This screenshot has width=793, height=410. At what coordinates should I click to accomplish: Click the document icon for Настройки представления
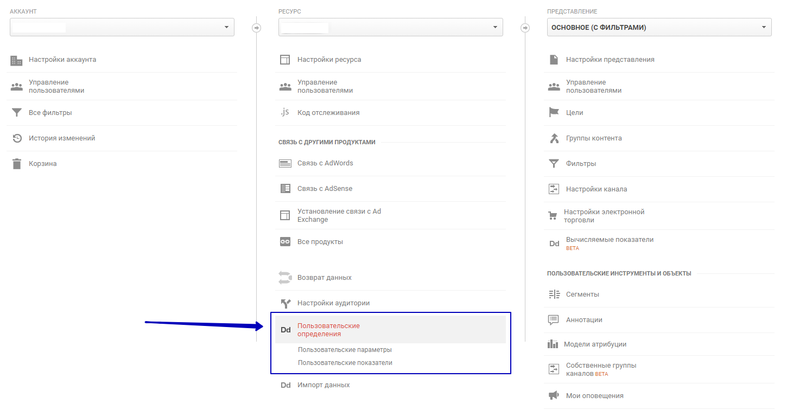pos(554,60)
